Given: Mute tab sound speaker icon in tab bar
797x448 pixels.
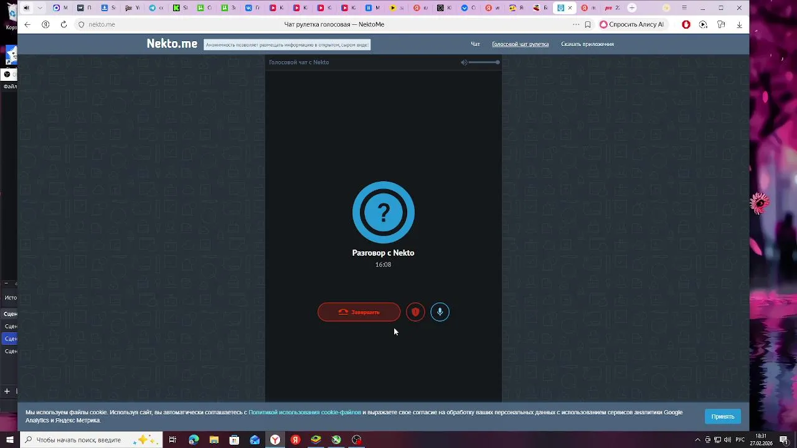Looking at the screenshot, I should 26,8.
